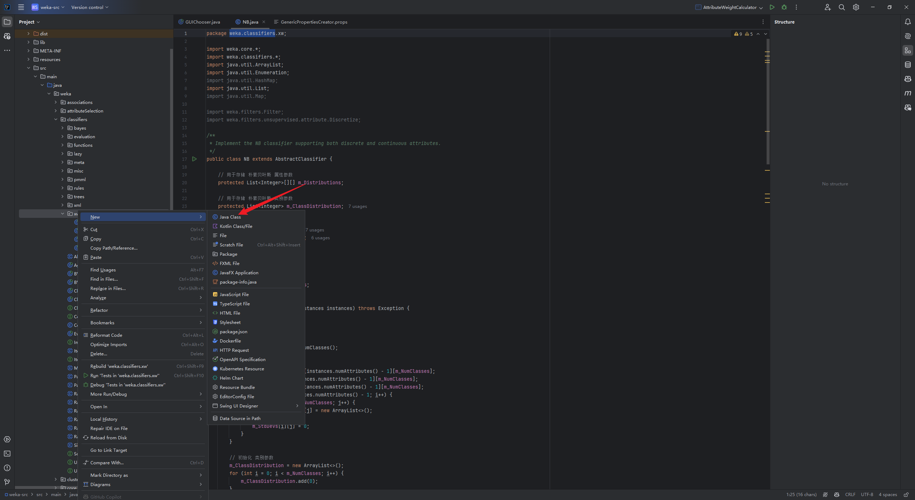Click the project tree horizontal scrollbar

click(x=46, y=487)
